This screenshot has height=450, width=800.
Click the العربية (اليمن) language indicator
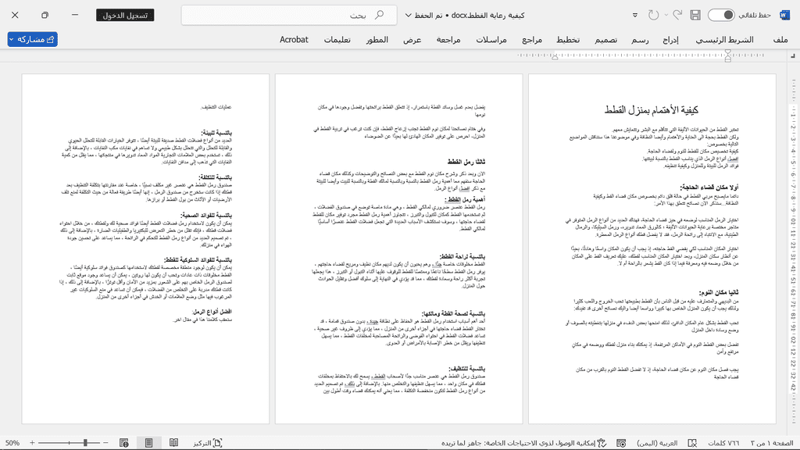pos(656,443)
